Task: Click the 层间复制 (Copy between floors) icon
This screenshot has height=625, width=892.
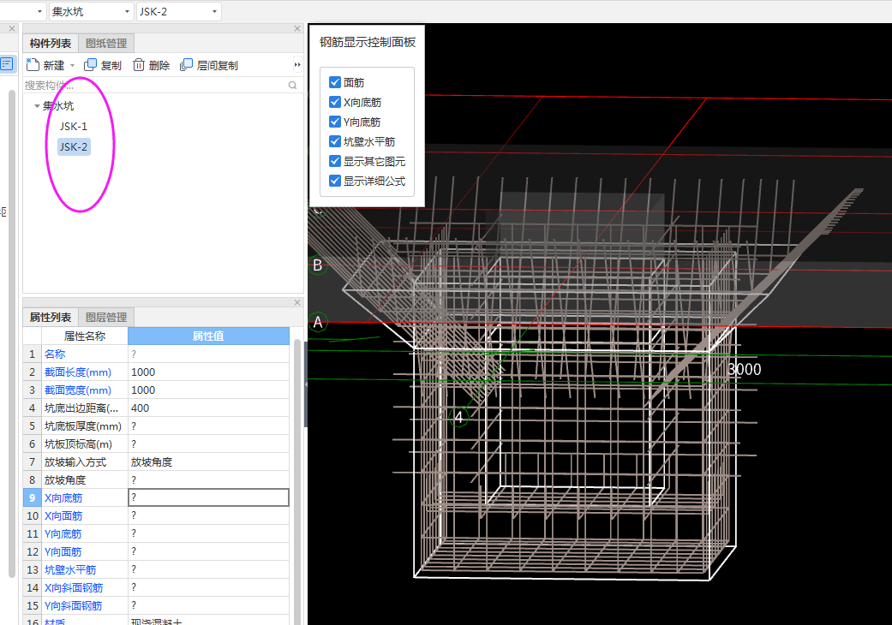Action: (187, 65)
